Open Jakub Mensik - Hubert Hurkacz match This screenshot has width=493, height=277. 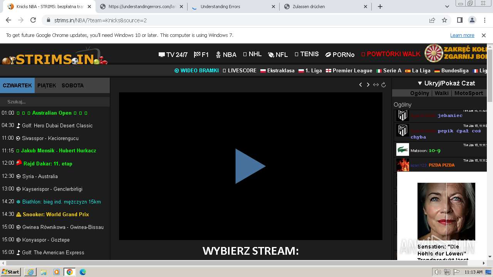(x=56, y=150)
